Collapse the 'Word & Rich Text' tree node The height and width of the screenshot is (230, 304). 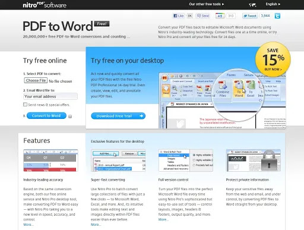(161, 152)
